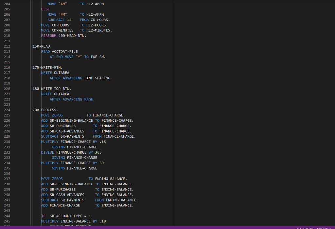The image size is (335, 229).
Task: Select line number 212 in the gutter
Action: click(x=7, y=46)
